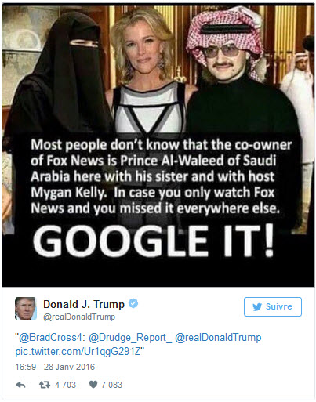Click the blue verified badge
316x402 pixels.
133,303
